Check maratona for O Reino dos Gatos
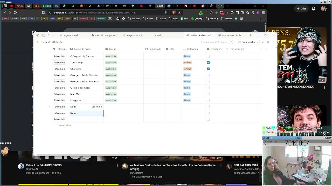Image resolution: width=332 pixels, height=186 pixels. pyautogui.click(x=208, y=88)
